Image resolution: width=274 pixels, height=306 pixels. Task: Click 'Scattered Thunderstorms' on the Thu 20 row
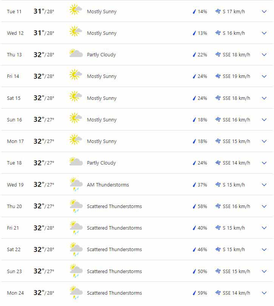click(114, 206)
